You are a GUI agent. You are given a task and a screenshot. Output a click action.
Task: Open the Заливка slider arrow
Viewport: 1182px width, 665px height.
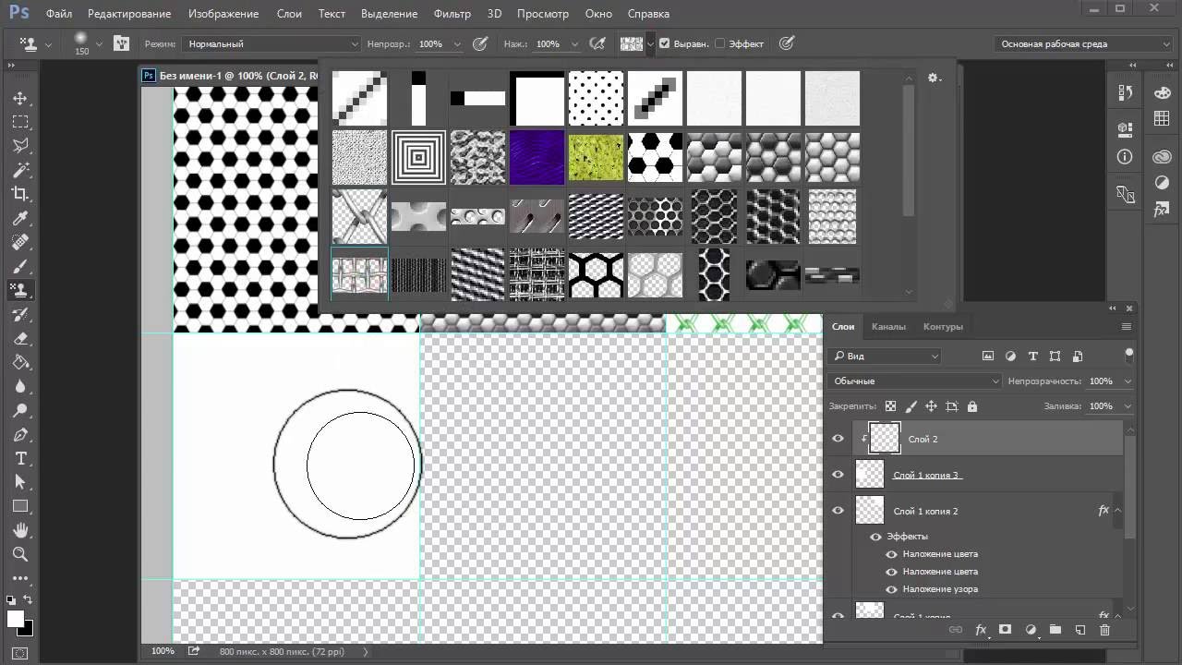pos(1128,406)
